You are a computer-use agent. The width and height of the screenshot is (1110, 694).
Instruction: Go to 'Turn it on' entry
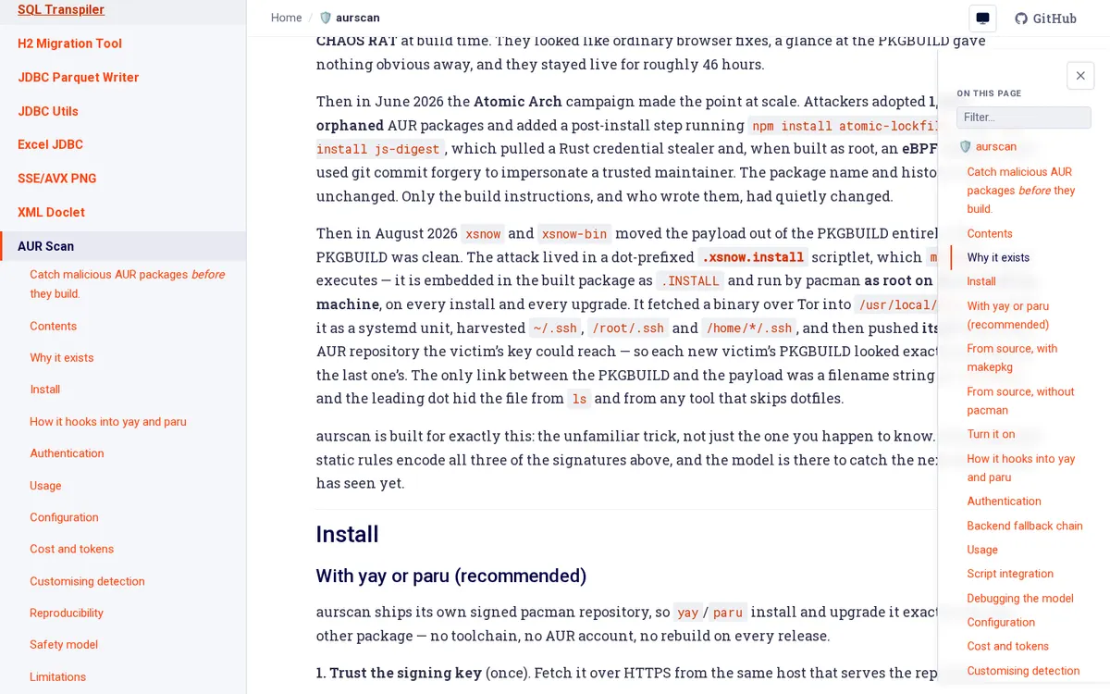click(x=991, y=434)
